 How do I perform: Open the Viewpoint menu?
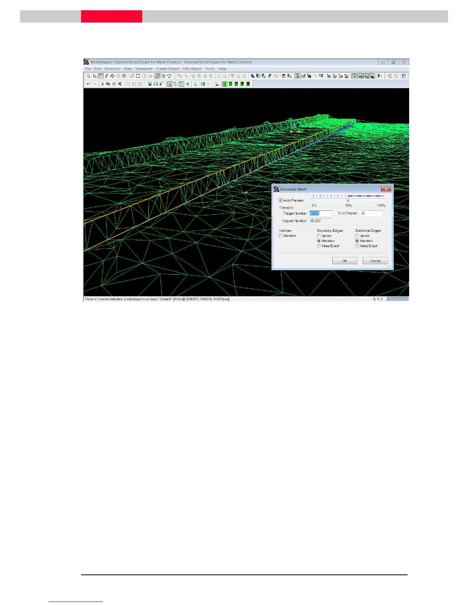tap(144, 69)
